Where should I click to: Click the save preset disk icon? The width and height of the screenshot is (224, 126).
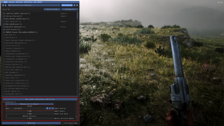[x=74, y=5]
